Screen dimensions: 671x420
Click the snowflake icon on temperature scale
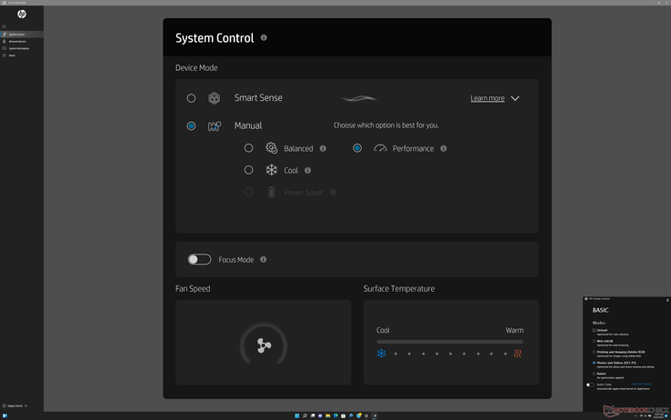coord(382,354)
